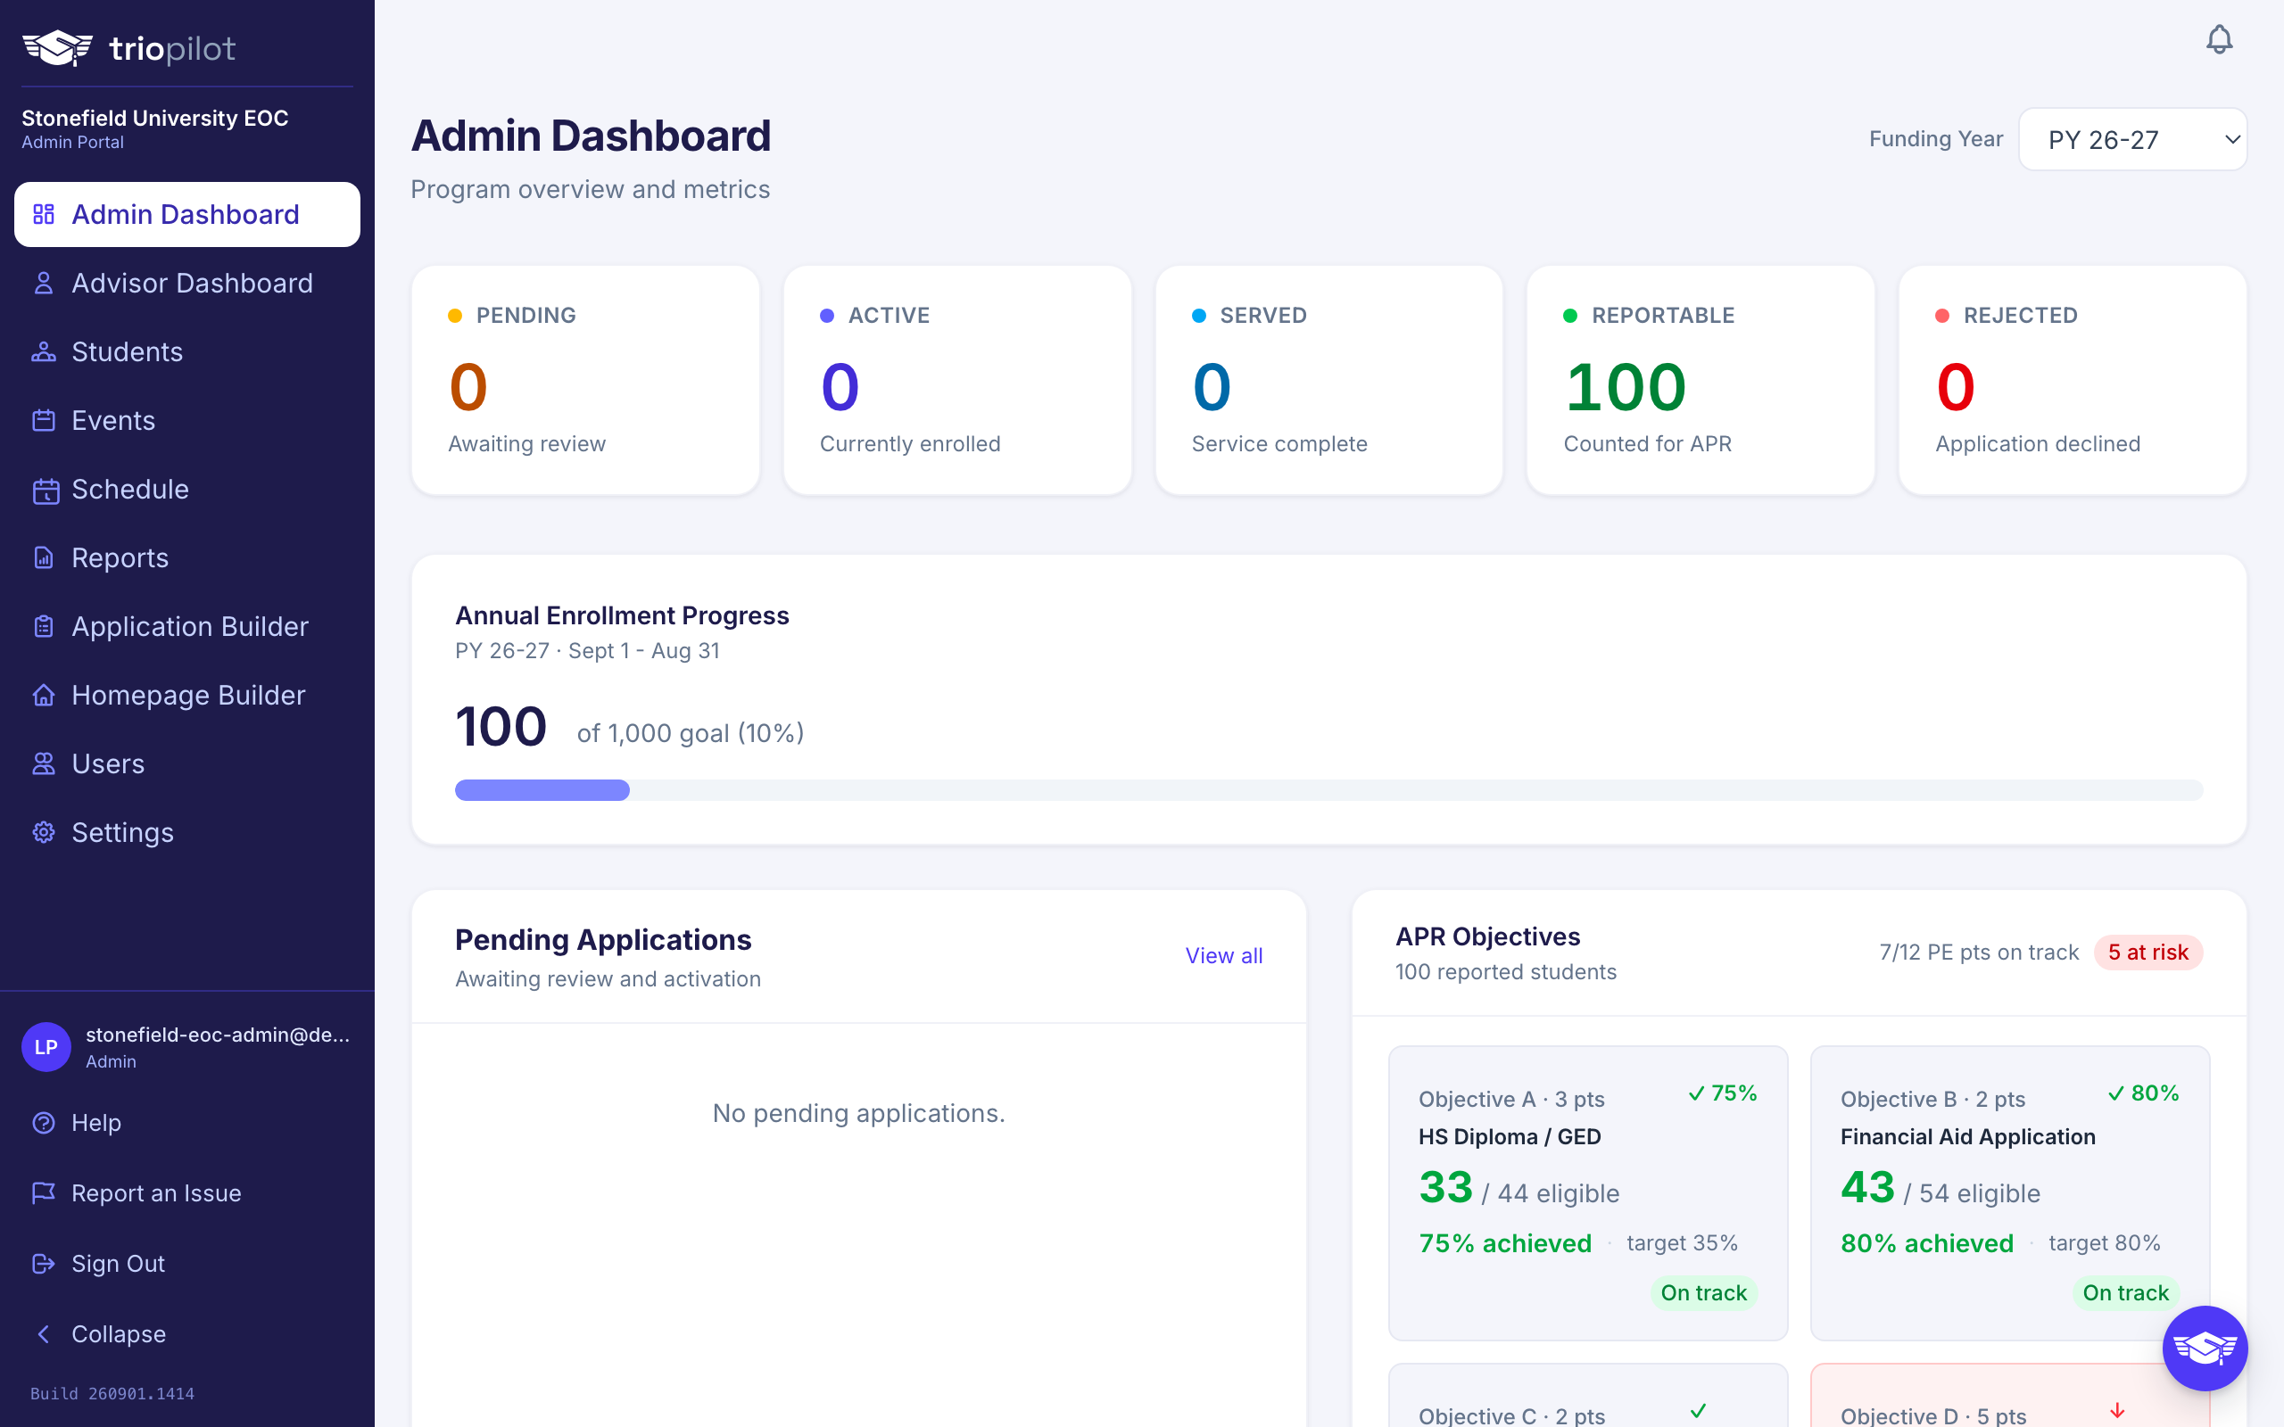Click "80% achieved" text
This screenshot has width=2284, height=1427.
1927,1244
